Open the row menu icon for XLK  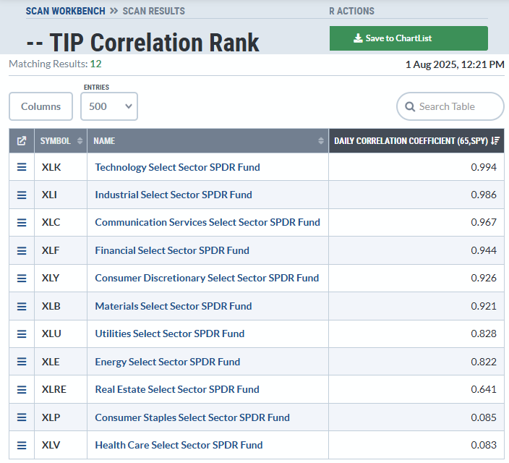22,167
